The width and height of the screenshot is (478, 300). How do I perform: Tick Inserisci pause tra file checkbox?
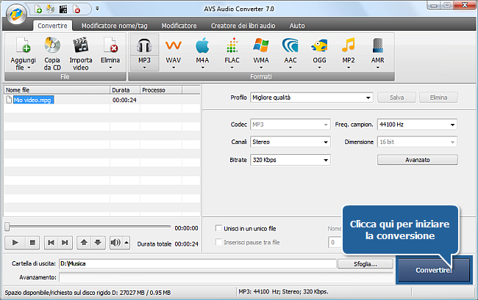(218, 242)
